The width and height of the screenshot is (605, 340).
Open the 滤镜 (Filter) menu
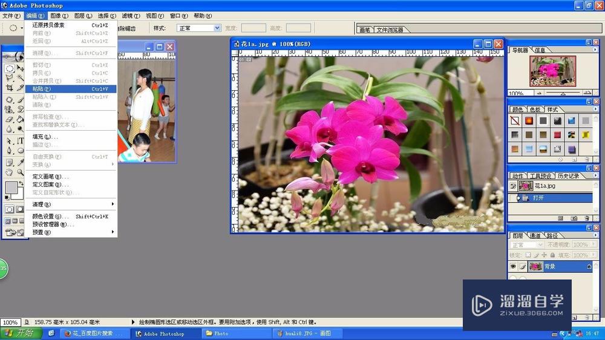(131, 16)
